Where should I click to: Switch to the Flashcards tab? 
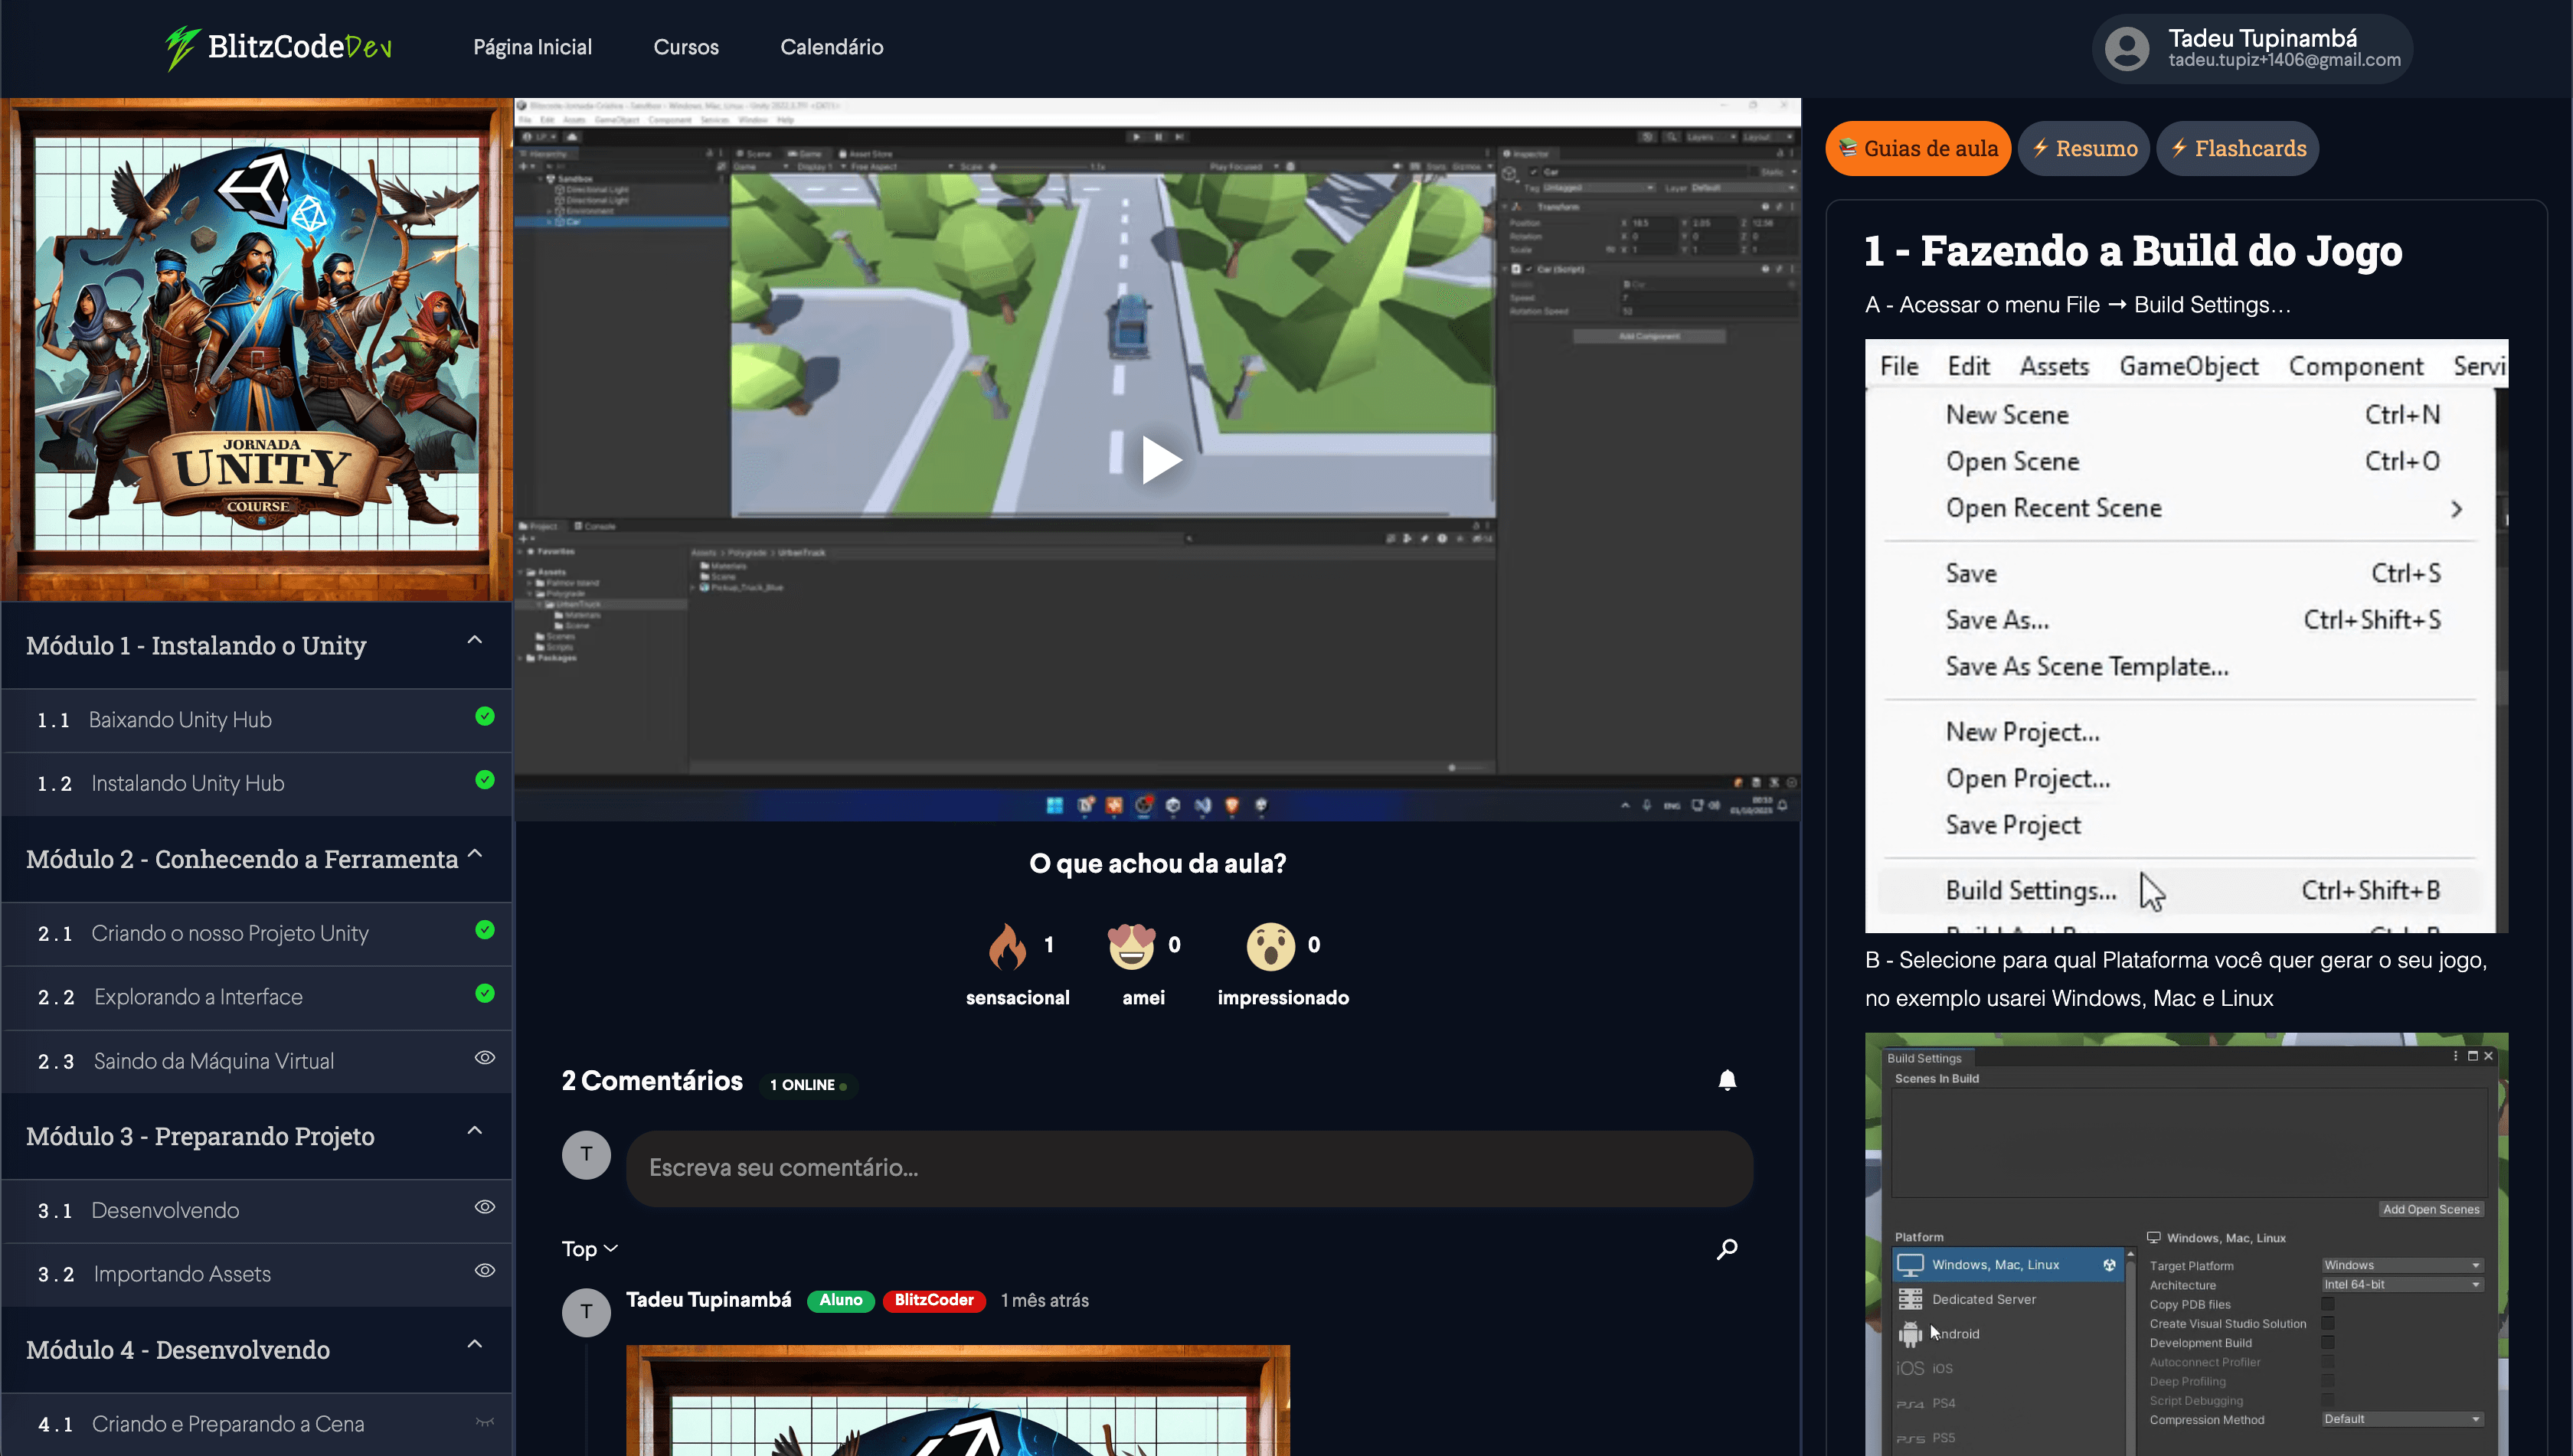click(x=2238, y=148)
